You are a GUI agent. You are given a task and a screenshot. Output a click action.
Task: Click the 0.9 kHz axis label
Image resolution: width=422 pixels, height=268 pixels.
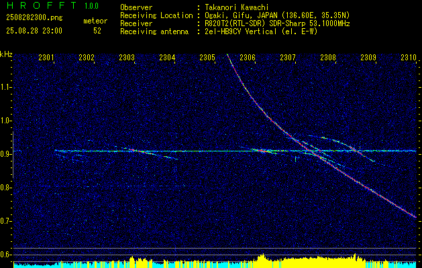[x=5, y=154]
